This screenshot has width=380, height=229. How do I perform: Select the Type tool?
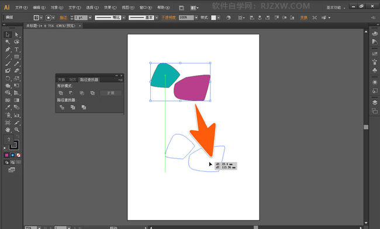pyautogui.click(x=16, y=50)
